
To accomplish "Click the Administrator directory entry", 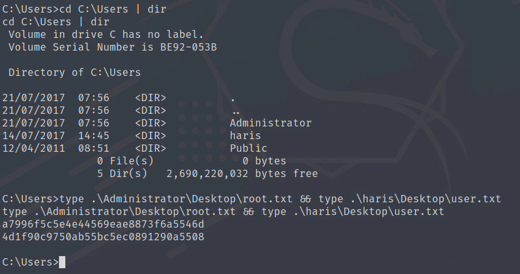I will (270, 123).
